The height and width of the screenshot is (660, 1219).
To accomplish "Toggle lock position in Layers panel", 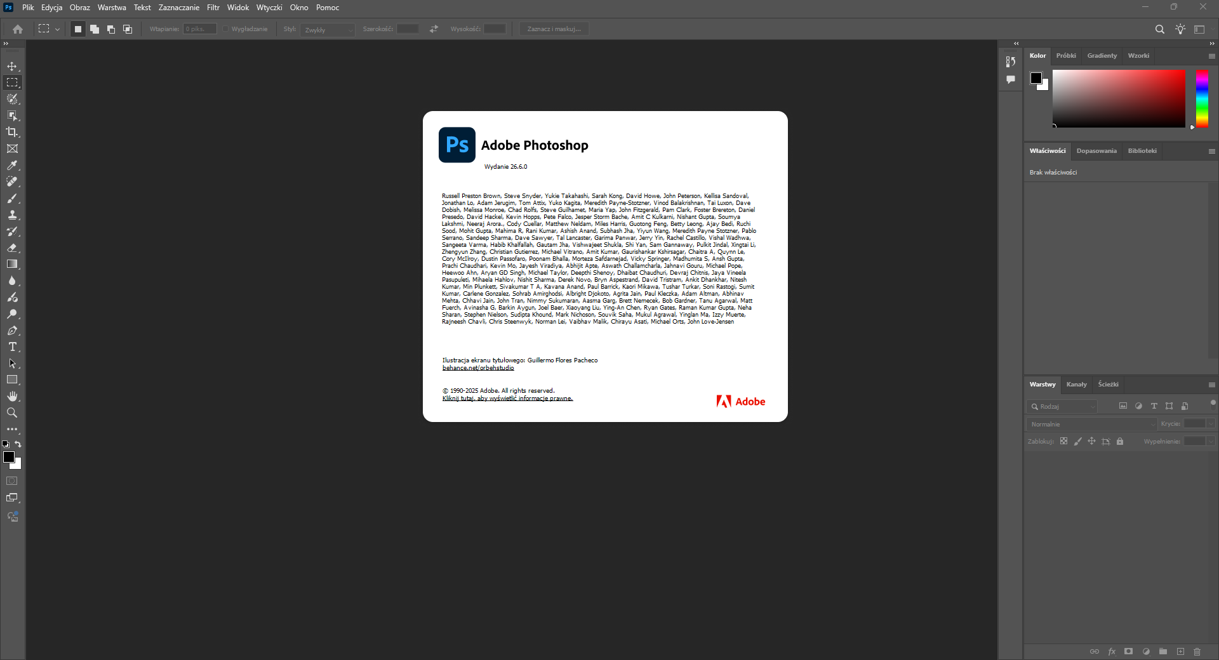I will click(1092, 441).
